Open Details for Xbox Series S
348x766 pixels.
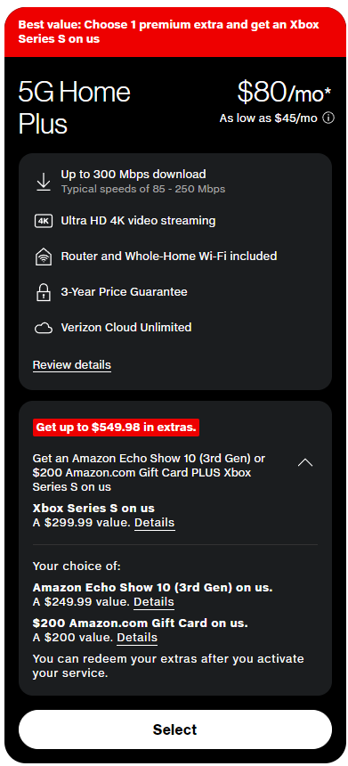click(154, 523)
